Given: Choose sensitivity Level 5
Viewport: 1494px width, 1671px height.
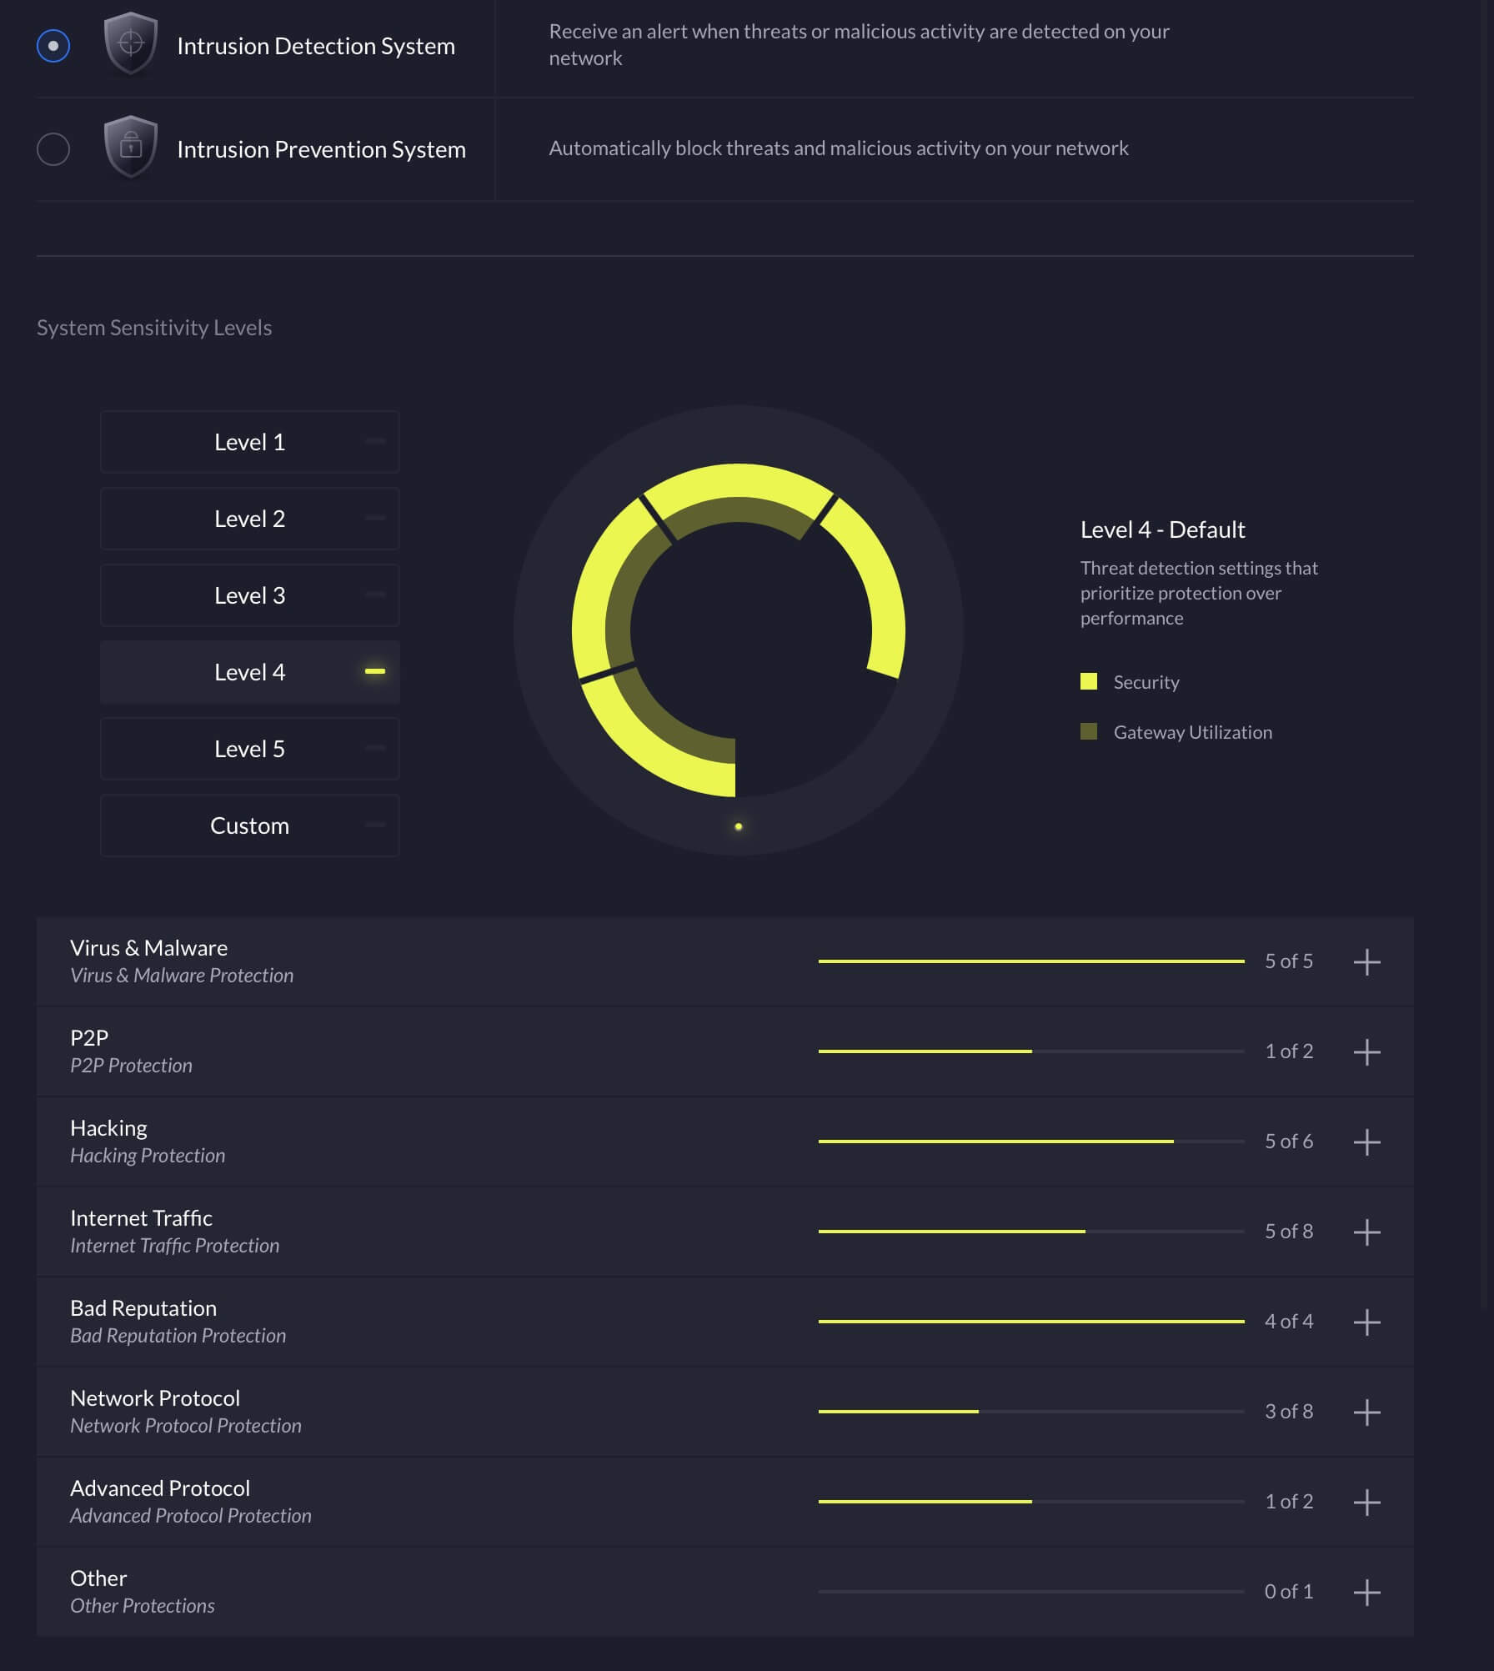Looking at the screenshot, I should (250, 749).
